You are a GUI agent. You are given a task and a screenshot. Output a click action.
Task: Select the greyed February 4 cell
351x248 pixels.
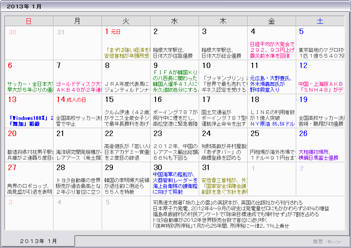78,213
